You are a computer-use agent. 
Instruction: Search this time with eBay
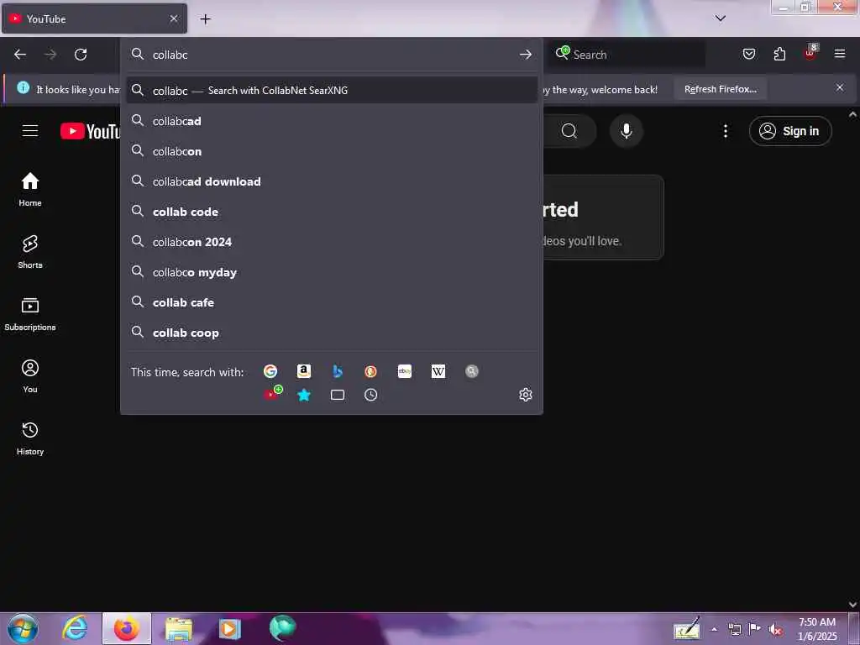tap(405, 372)
